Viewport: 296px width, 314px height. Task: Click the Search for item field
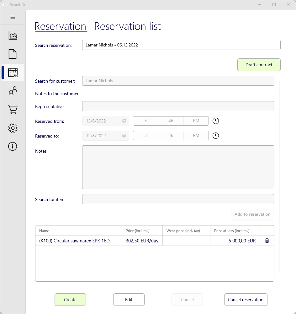click(x=178, y=199)
